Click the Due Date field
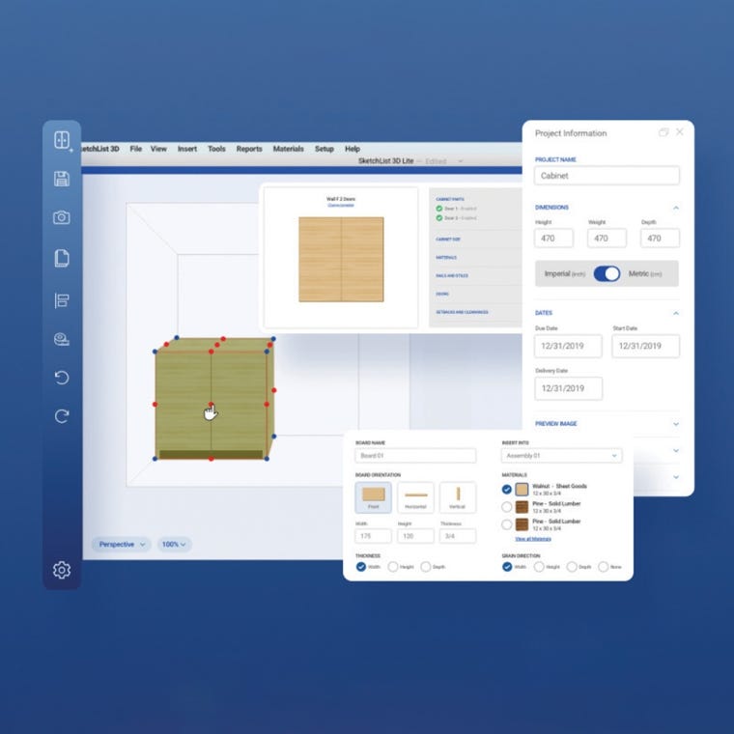 (568, 346)
